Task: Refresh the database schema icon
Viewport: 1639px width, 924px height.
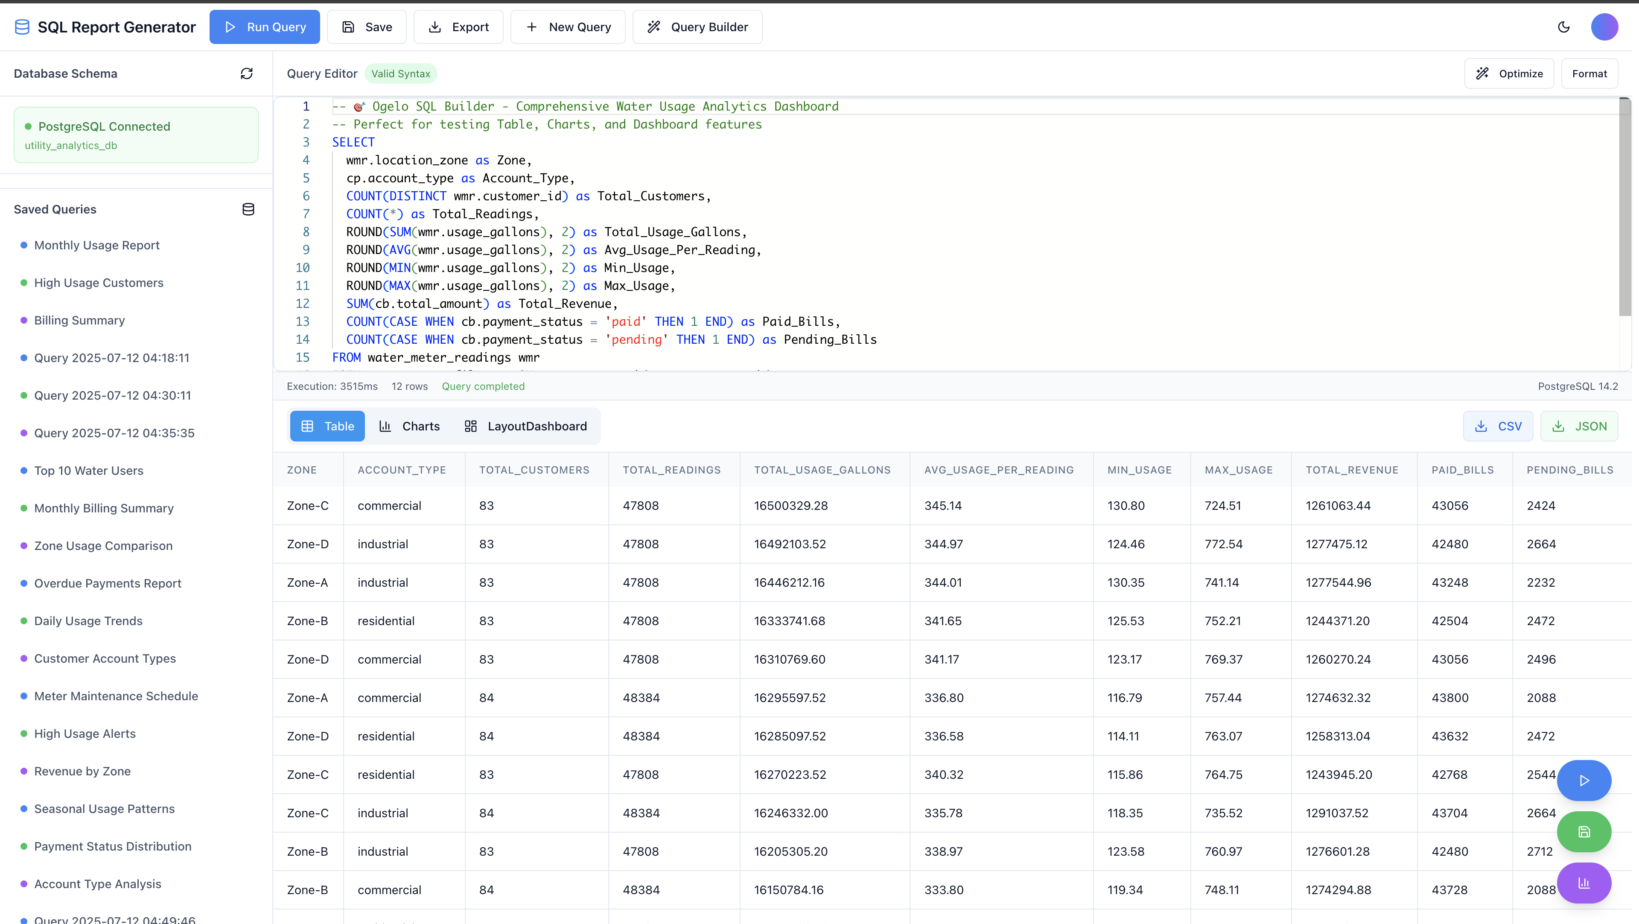Action: tap(246, 74)
